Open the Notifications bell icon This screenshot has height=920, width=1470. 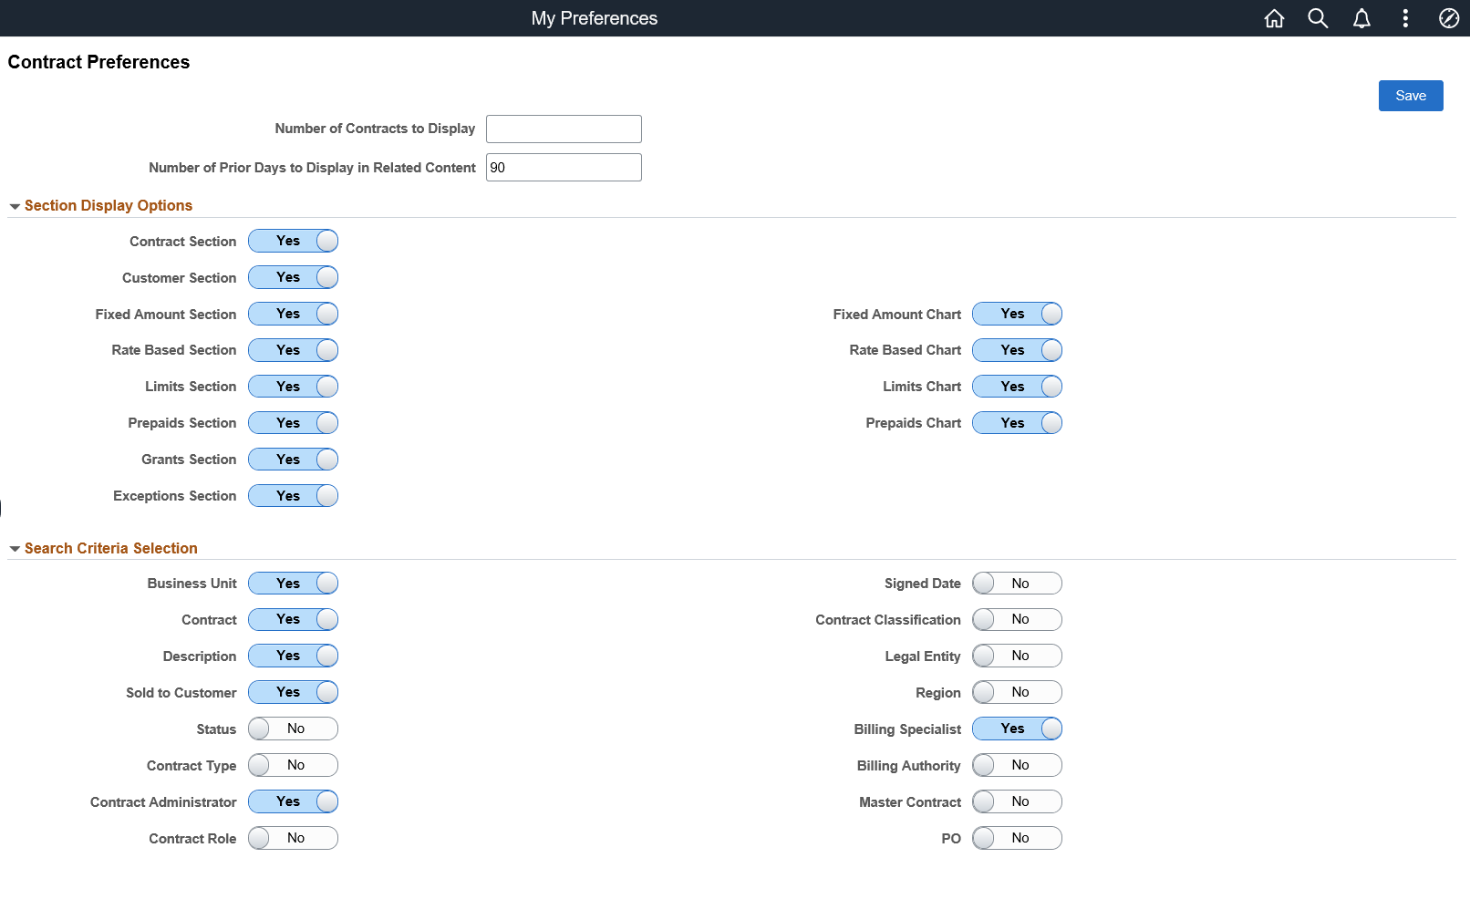(1361, 18)
